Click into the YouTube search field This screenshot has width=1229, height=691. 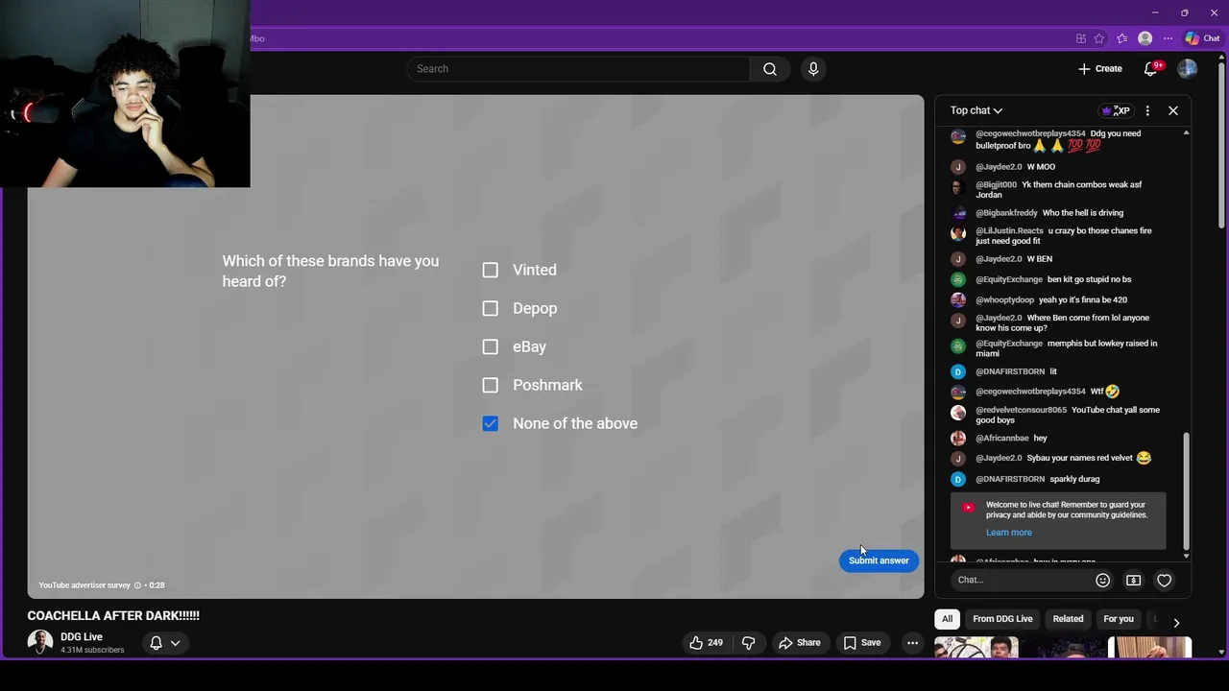click(578, 69)
